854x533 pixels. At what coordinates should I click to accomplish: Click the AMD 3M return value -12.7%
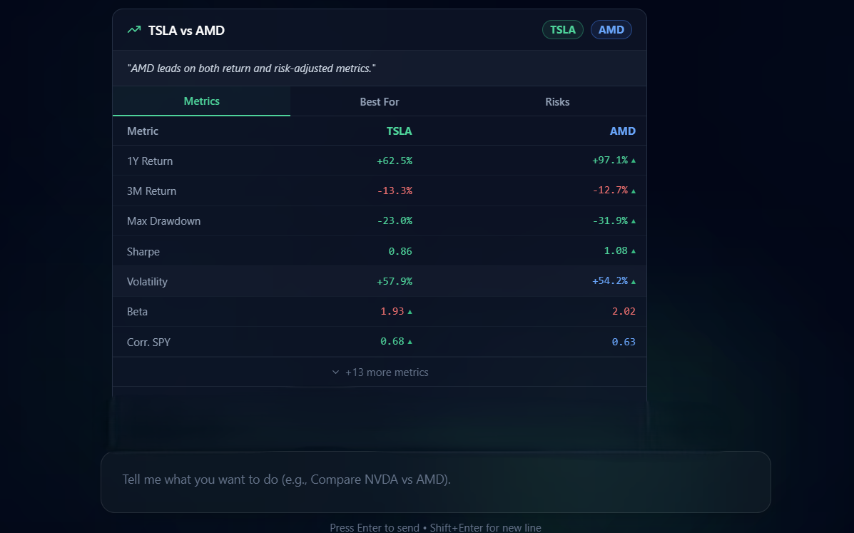(x=610, y=190)
